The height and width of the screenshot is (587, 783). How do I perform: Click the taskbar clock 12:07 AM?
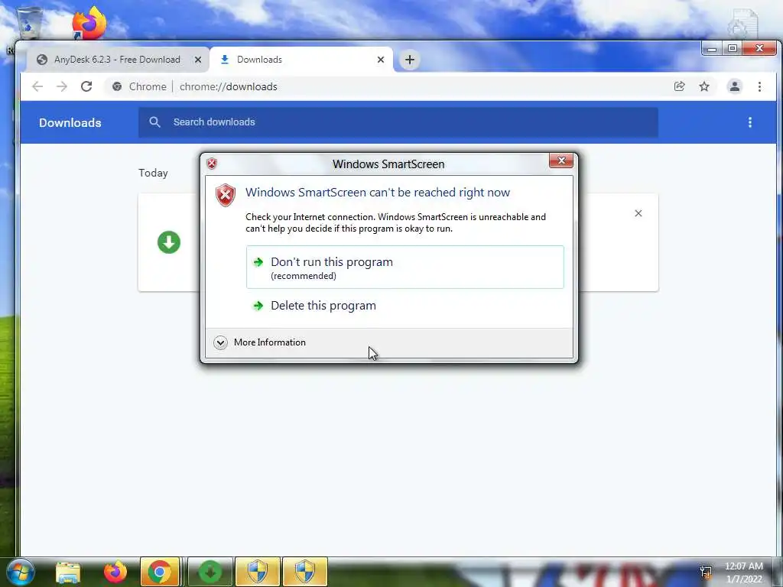click(x=743, y=566)
